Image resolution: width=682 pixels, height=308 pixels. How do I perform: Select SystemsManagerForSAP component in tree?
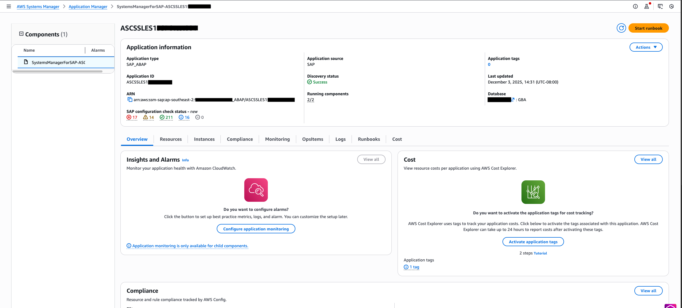point(58,63)
